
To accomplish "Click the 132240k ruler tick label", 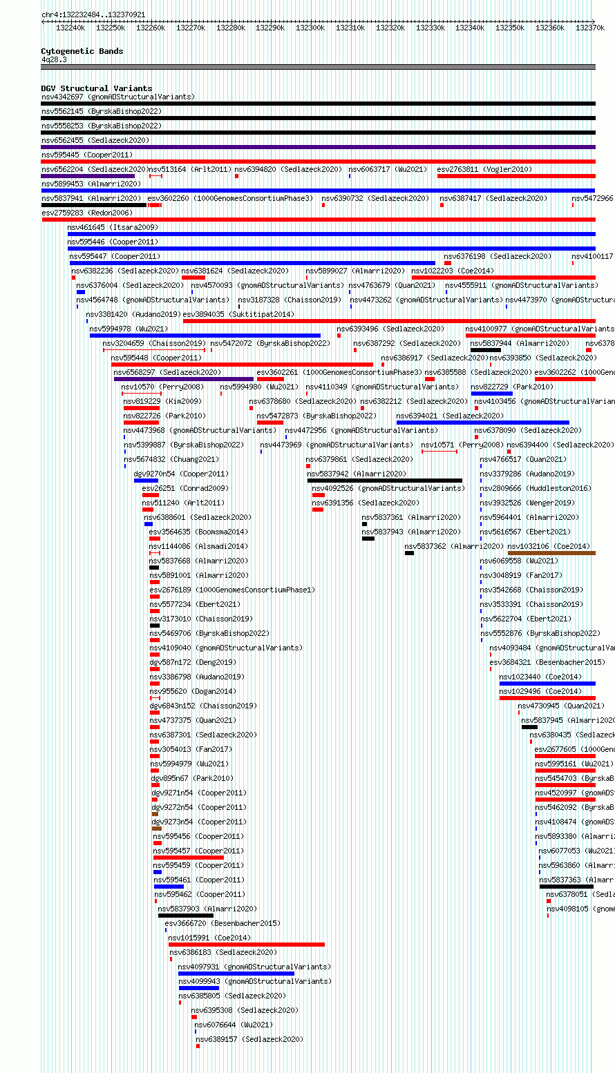I will [70, 28].
